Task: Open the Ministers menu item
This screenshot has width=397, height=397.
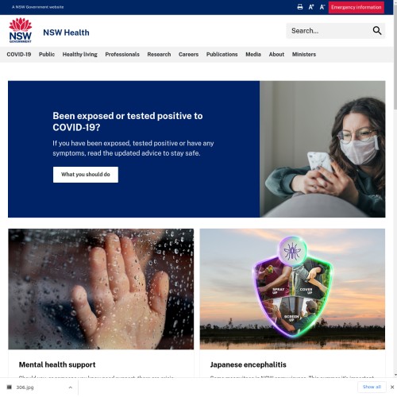Action: pyautogui.click(x=304, y=54)
